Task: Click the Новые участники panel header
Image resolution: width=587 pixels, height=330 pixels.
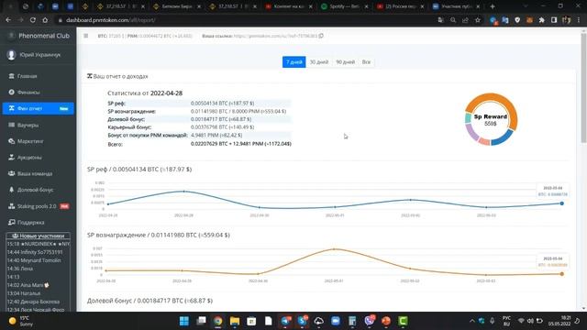Action: pos(39,236)
